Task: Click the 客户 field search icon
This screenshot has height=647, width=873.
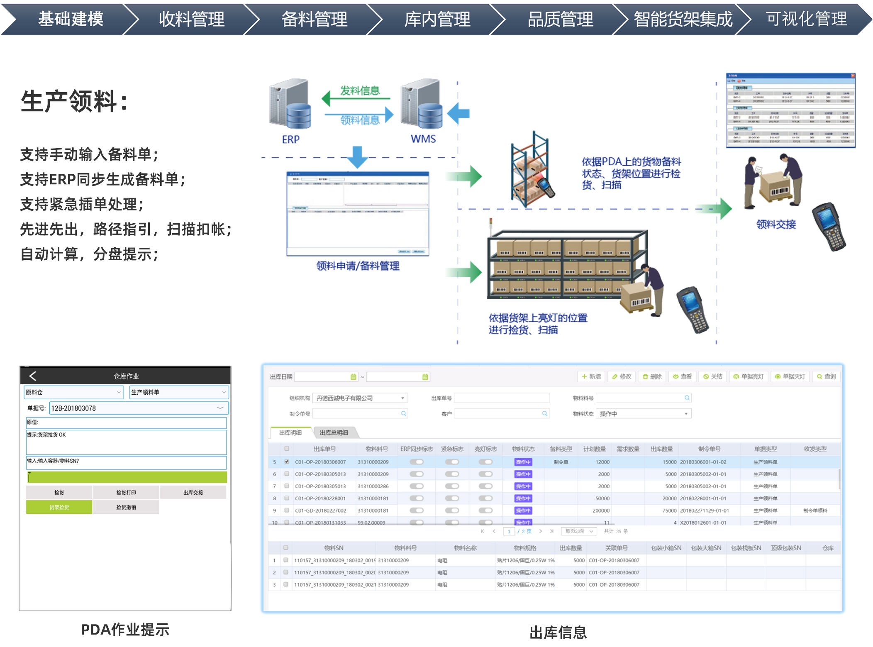Action: [544, 413]
